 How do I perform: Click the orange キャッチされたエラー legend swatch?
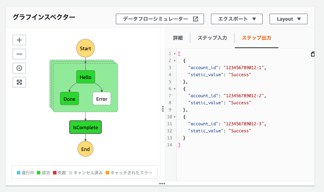tap(107, 173)
